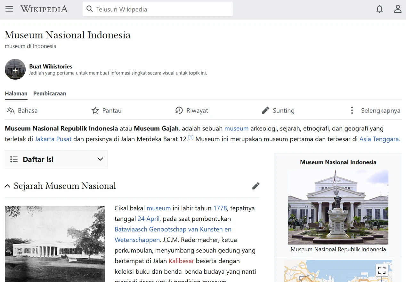Follow the museum link in intro
This screenshot has width=406, height=282.
tap(236, 129)
